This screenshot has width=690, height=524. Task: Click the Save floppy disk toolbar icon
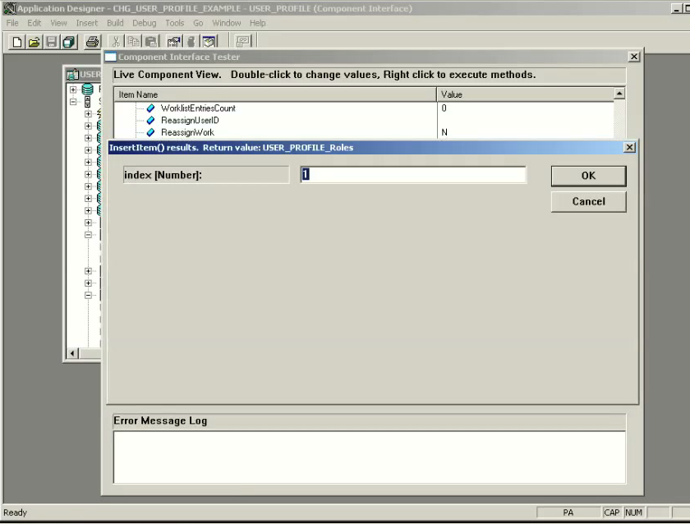tap(52, 42)
